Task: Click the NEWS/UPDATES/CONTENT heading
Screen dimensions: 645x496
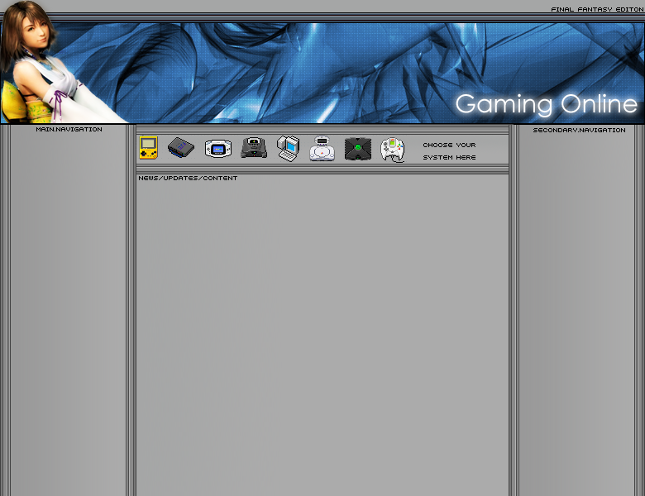Action: click(x=188, y=178)
